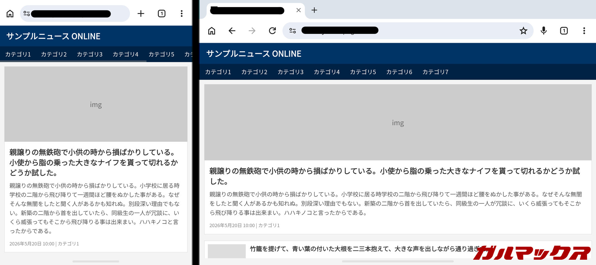This screenshot has width=596, height=265.
Task: Click article excerpt text in left browser
Action: pyautogui.click(x=94, y=208)
